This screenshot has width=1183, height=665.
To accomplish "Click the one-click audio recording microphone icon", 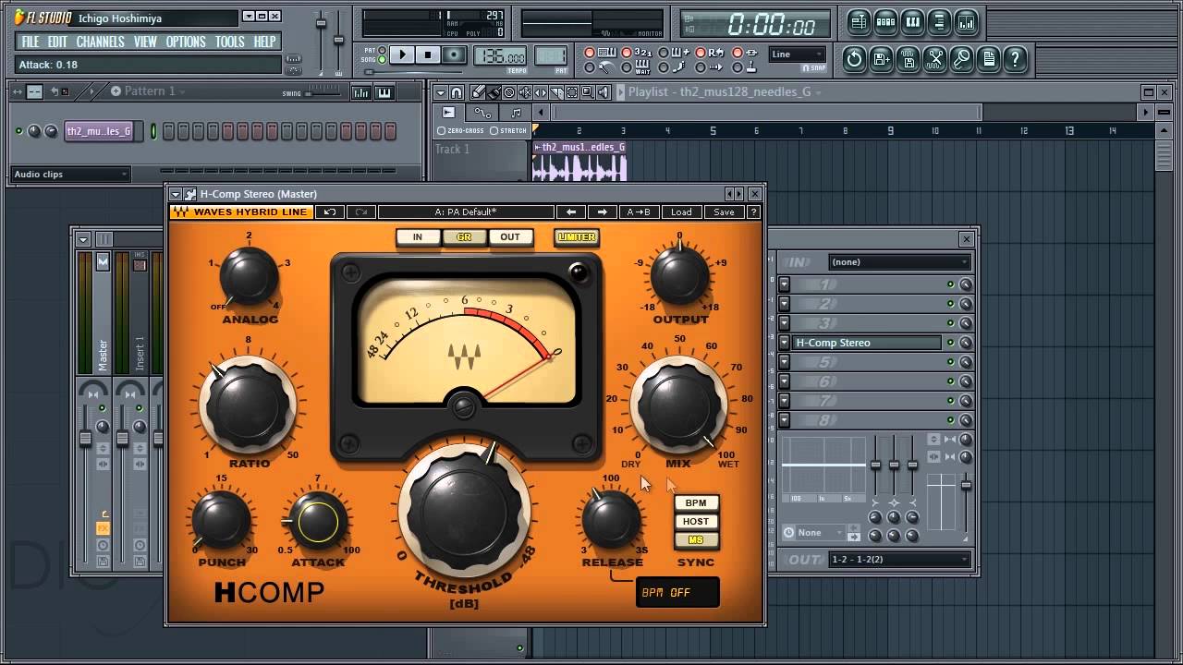I will pyautogui.click(x=962, y=60).
